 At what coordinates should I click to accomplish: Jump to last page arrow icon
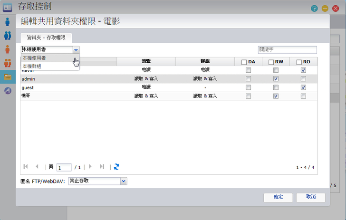(102, 167)
